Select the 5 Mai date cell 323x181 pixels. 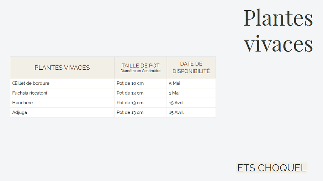click(175, 83)
